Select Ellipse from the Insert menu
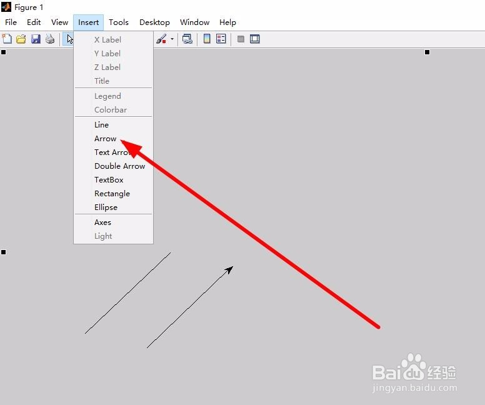 (x=114, y=207)
